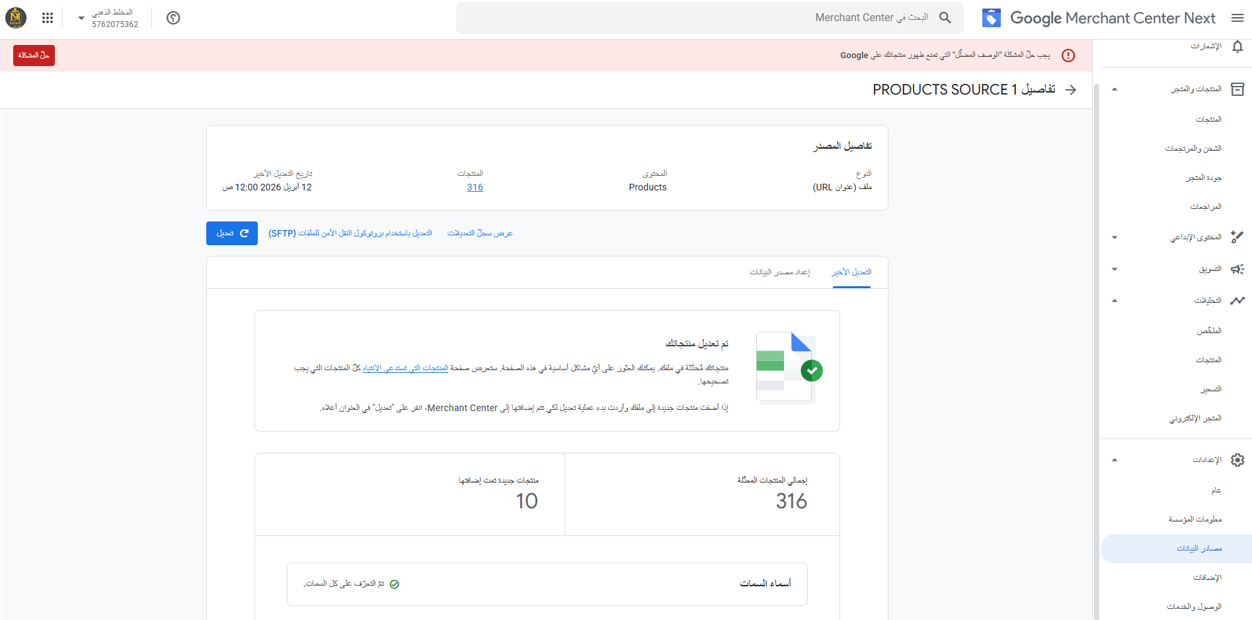The image size is (1252, 620).
Task: Expand the creative content section
Action: pyautogui.click(x=1115, y=237)
